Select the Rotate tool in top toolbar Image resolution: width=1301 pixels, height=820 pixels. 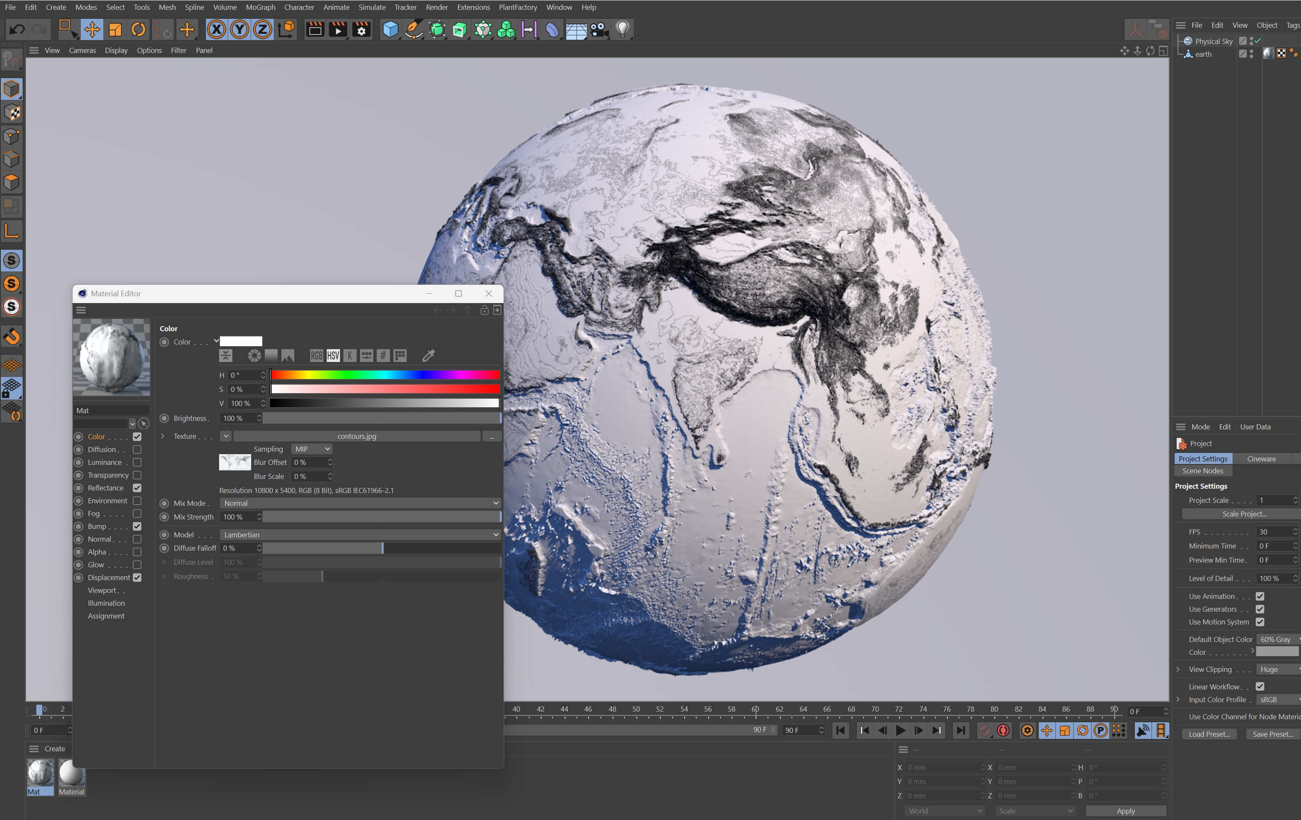(x=138, y=29)
